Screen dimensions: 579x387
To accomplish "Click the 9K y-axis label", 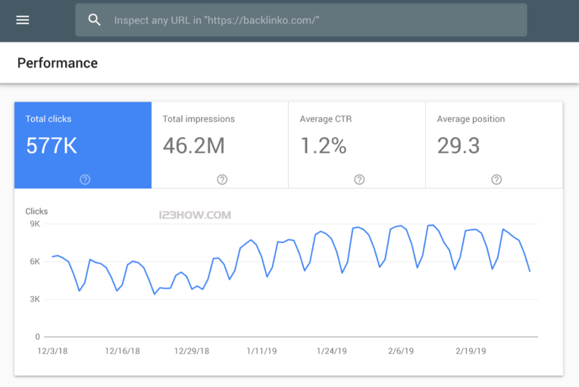I will coord(35,224).
